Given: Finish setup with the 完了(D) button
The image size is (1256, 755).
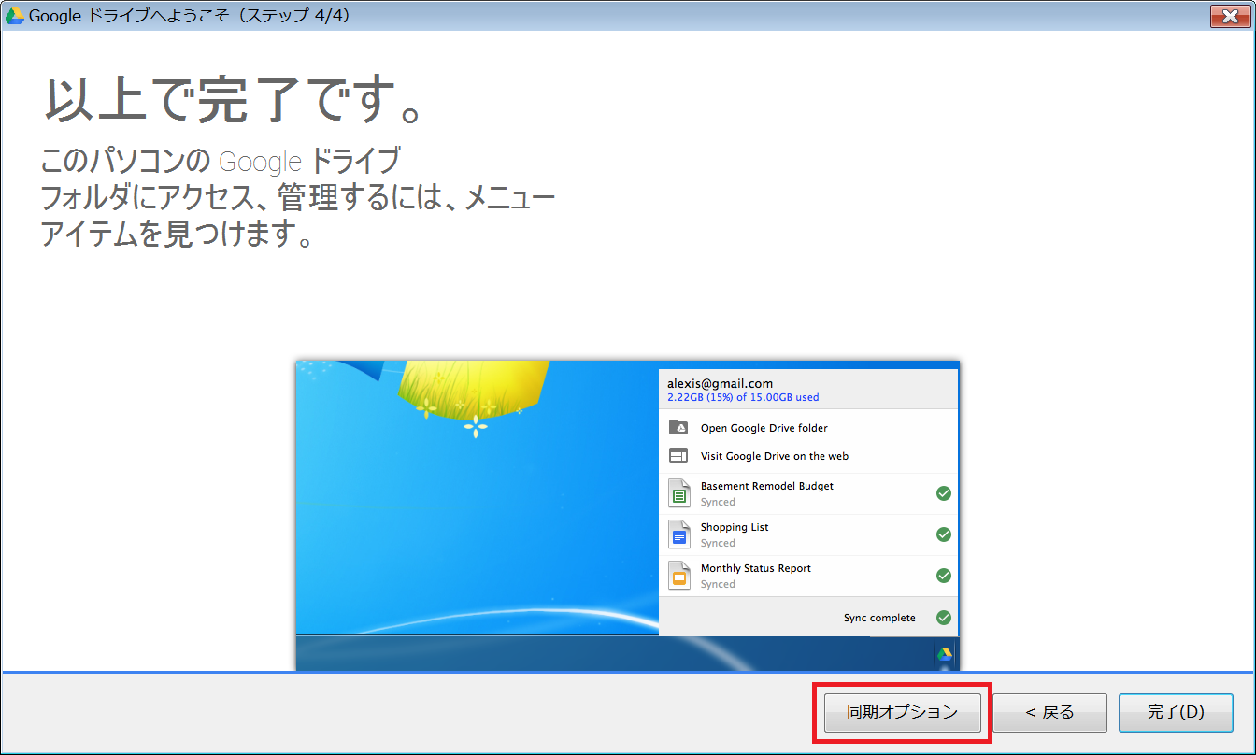Looking at the screenshot, I should coord(1176,712).
